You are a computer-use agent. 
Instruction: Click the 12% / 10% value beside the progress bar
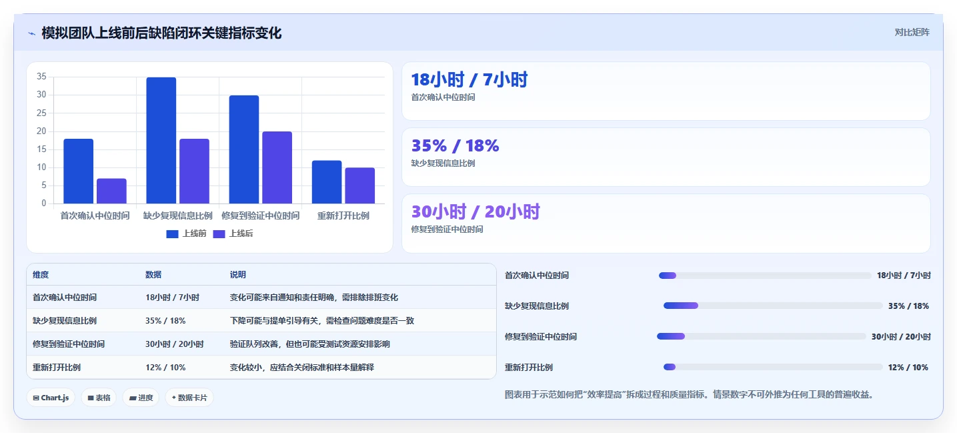pyautogui.click(x=908, y=368)
